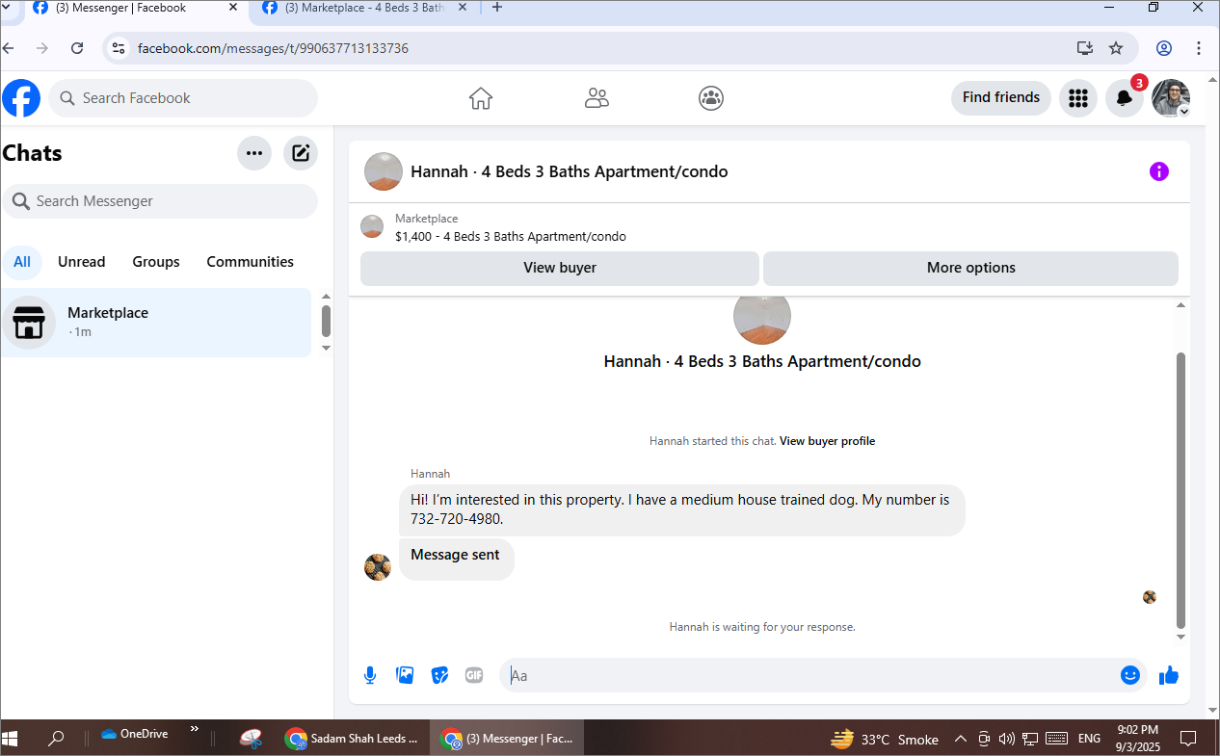The image size is (1220, 756).
Task: Click the conversation scrollbar thumb
Action: point(1181,489)
